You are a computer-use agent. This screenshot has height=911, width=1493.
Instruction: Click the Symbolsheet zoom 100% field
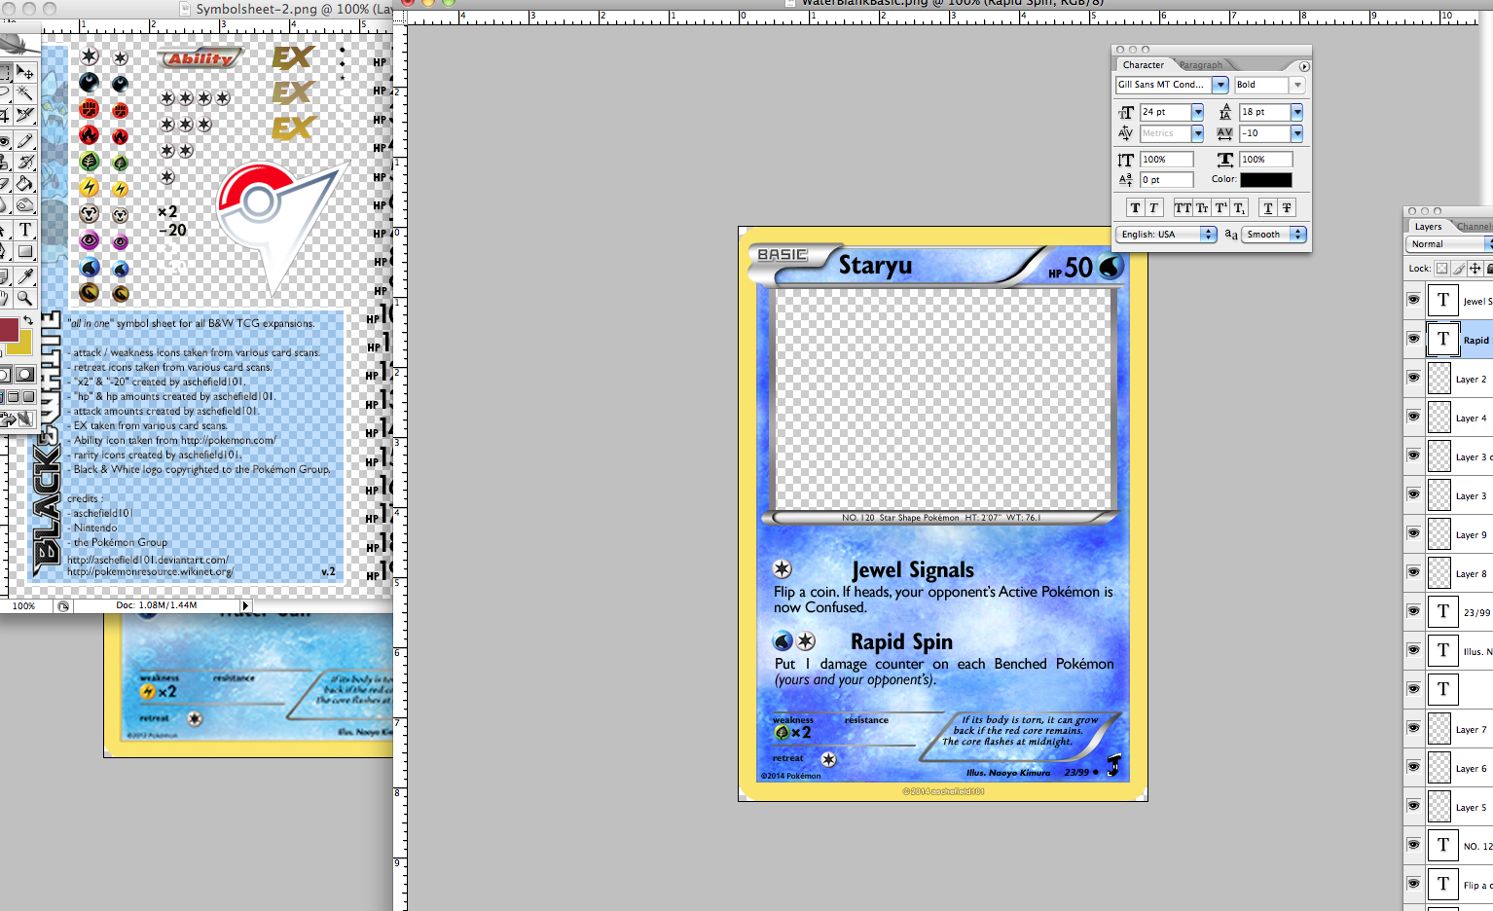tap(24, 605)
